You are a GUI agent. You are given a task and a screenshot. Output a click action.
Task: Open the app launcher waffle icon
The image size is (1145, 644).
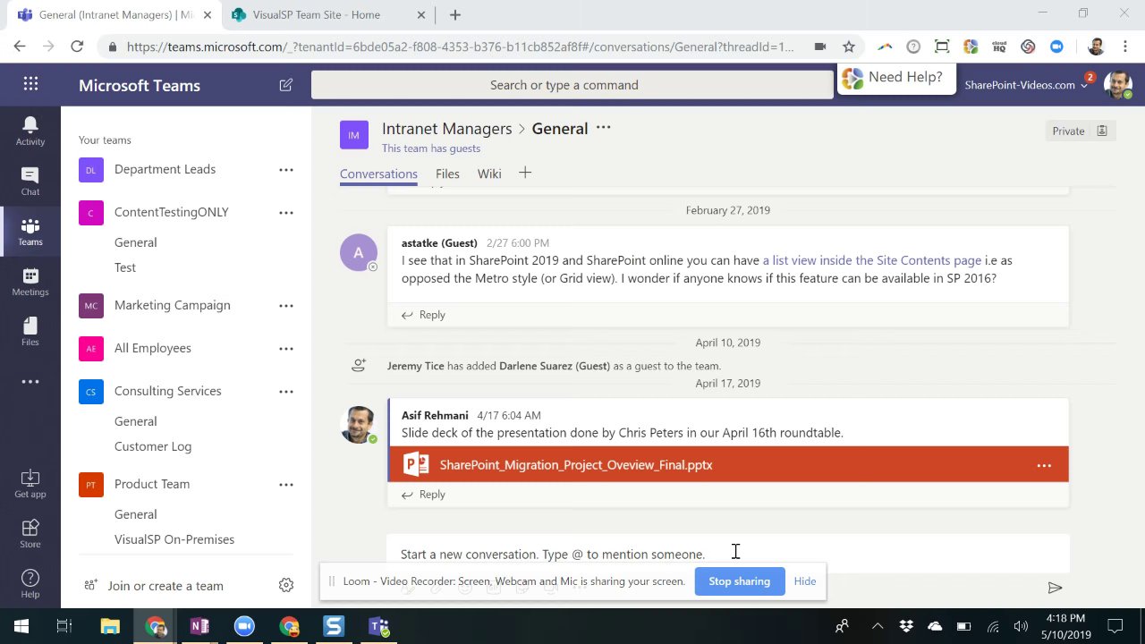coord(30,84)
